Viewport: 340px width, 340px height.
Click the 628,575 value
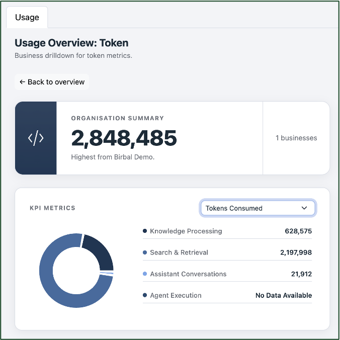(x=298, y=231)
